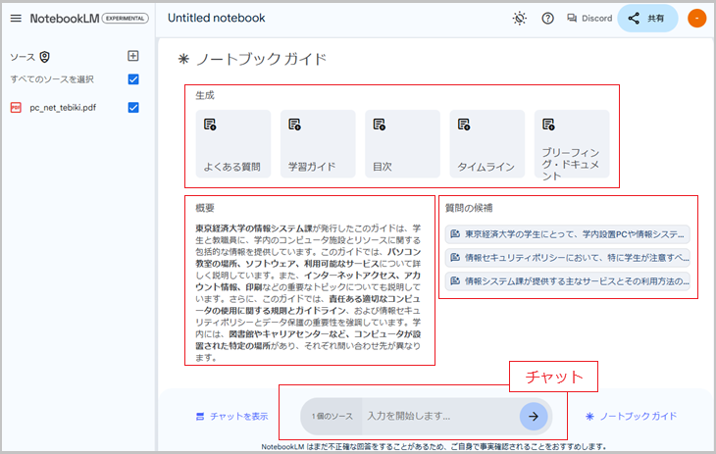
Task: Generate タイムライン timeline
Action: pyautogui.click(x=487, y=144)
